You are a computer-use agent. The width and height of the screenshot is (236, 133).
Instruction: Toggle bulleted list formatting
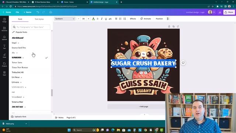pos(120,19)
